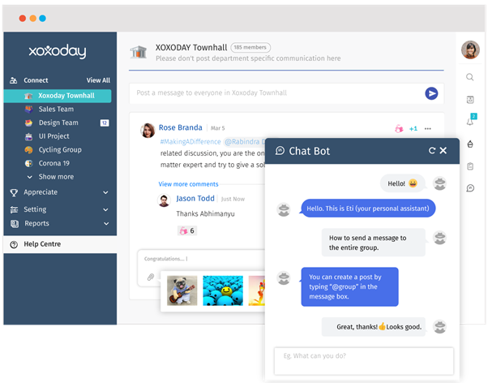This screenshot has width=488, height=383.
Task: Click the 'Hello!' chat message
Action: click(402, 183)
